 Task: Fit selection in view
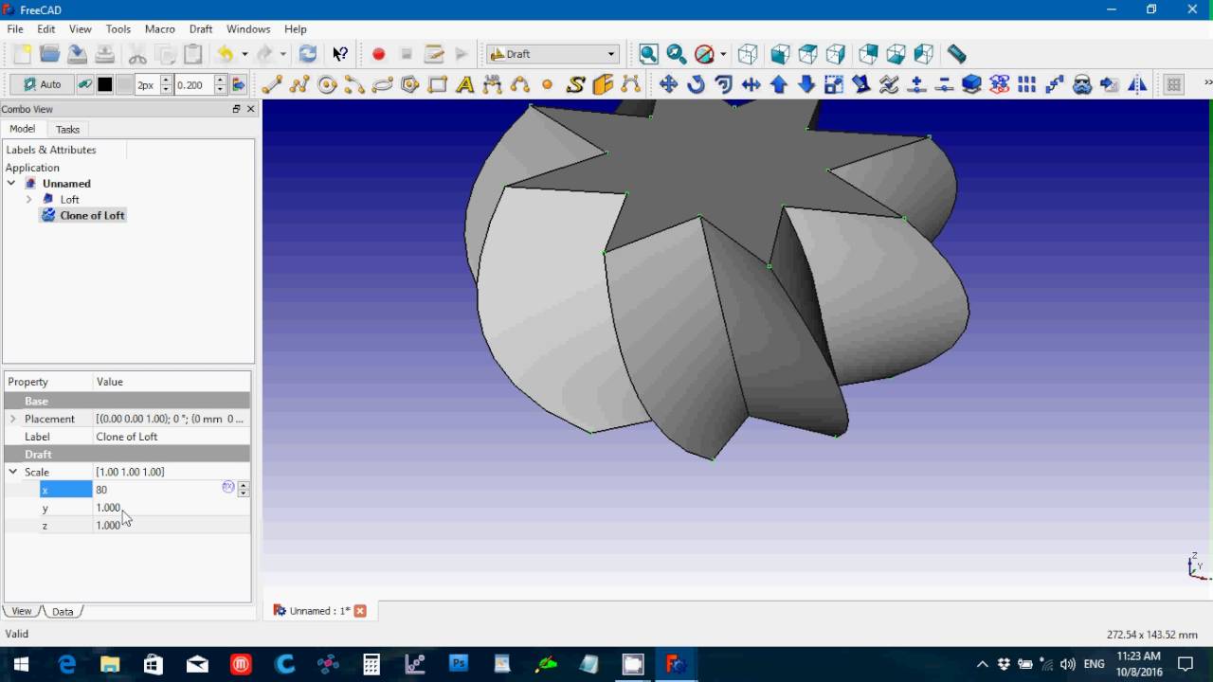point(676,54)
